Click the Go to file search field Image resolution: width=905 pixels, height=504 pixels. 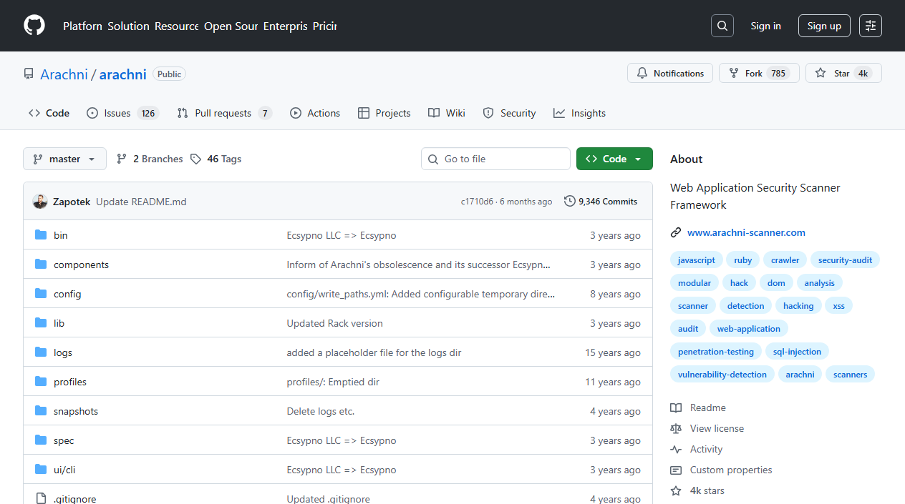[x=495, y=159]
